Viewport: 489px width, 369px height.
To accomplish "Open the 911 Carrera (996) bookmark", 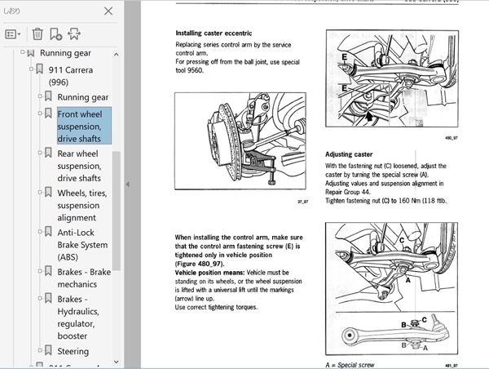I will [x=70, y=76].
